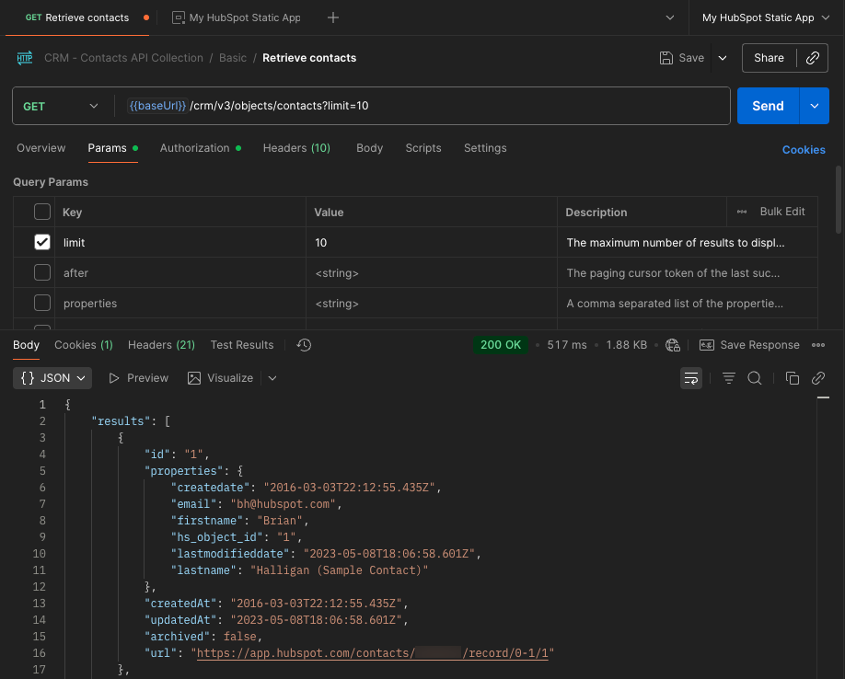
Task: Click the after parameter value field
Action: tap(431, 273)
